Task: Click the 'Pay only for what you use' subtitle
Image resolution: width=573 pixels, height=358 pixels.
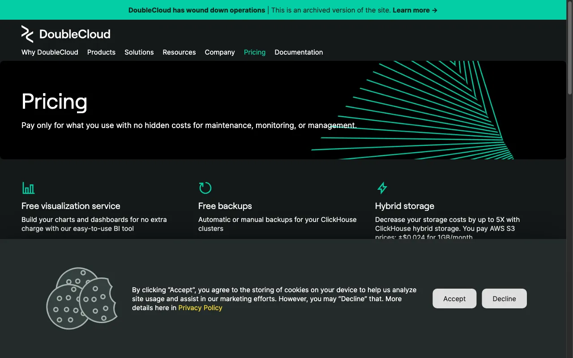Action: 189,125
